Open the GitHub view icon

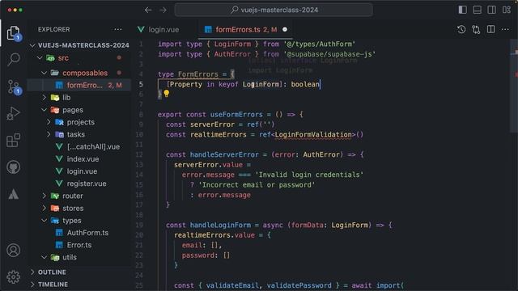[14, 167]
